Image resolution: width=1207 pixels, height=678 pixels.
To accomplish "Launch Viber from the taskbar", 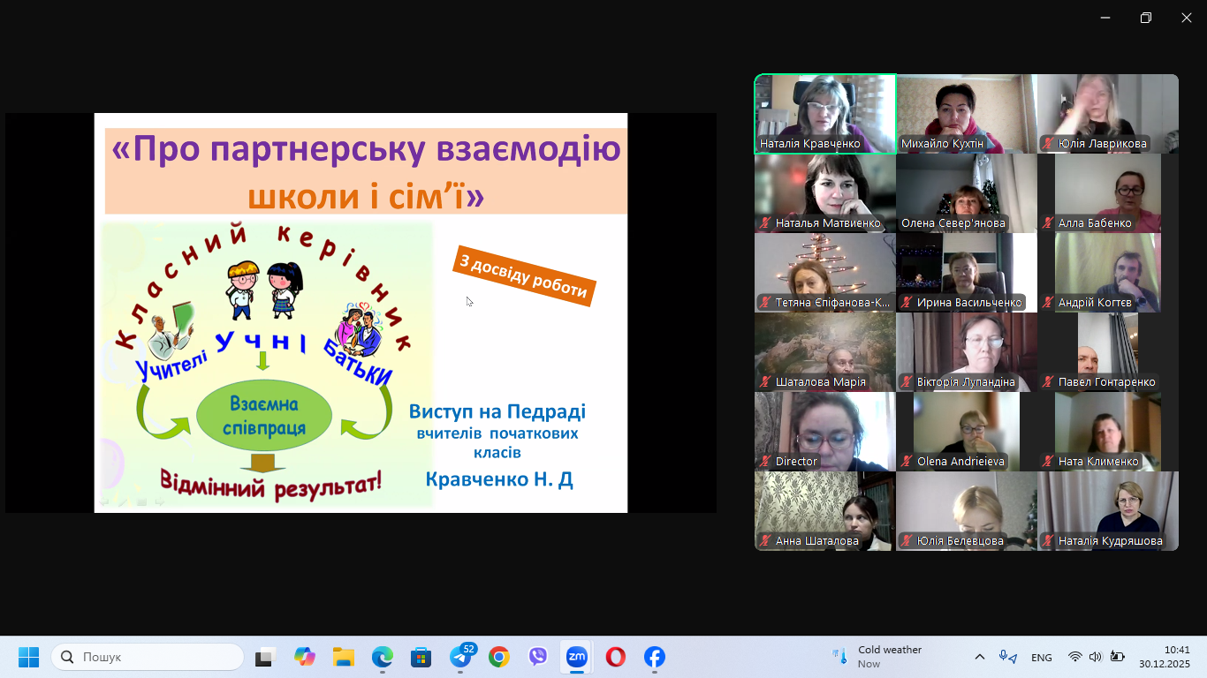I will 538,657.
